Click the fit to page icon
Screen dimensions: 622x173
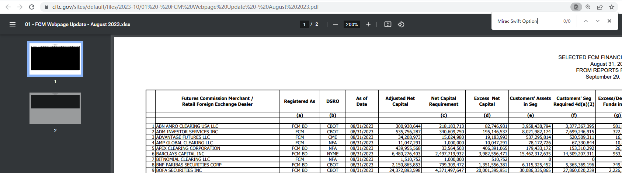[388, 24]
